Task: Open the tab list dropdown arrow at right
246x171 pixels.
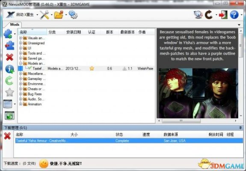Action: (239, 25)
